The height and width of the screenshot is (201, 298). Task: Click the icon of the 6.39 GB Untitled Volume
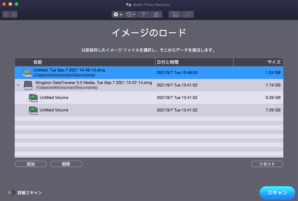coord(33,98)
